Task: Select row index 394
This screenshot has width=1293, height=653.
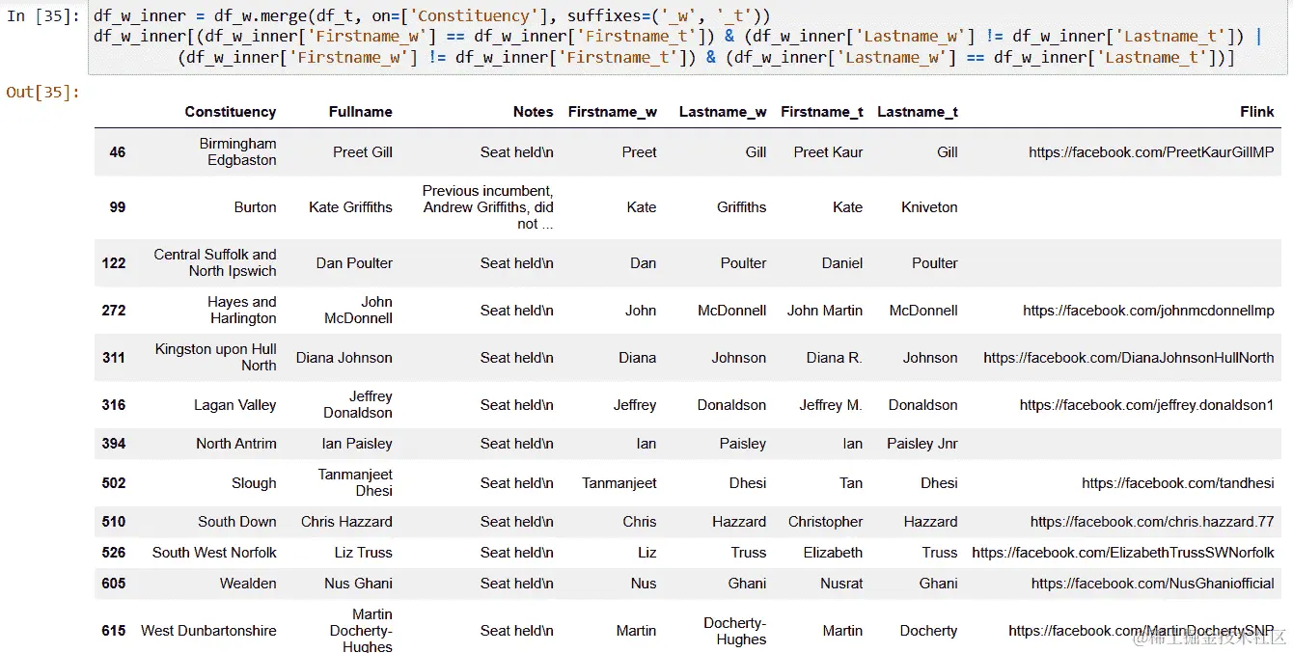Action: [x=114, y=444]
